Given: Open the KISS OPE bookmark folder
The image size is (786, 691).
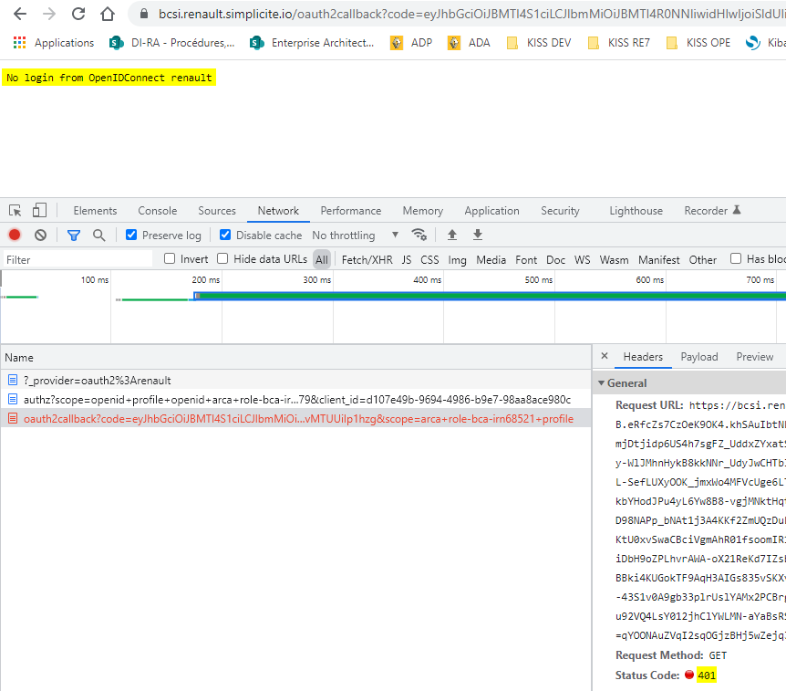Looking at the screenshot, I should coord(698,43).
